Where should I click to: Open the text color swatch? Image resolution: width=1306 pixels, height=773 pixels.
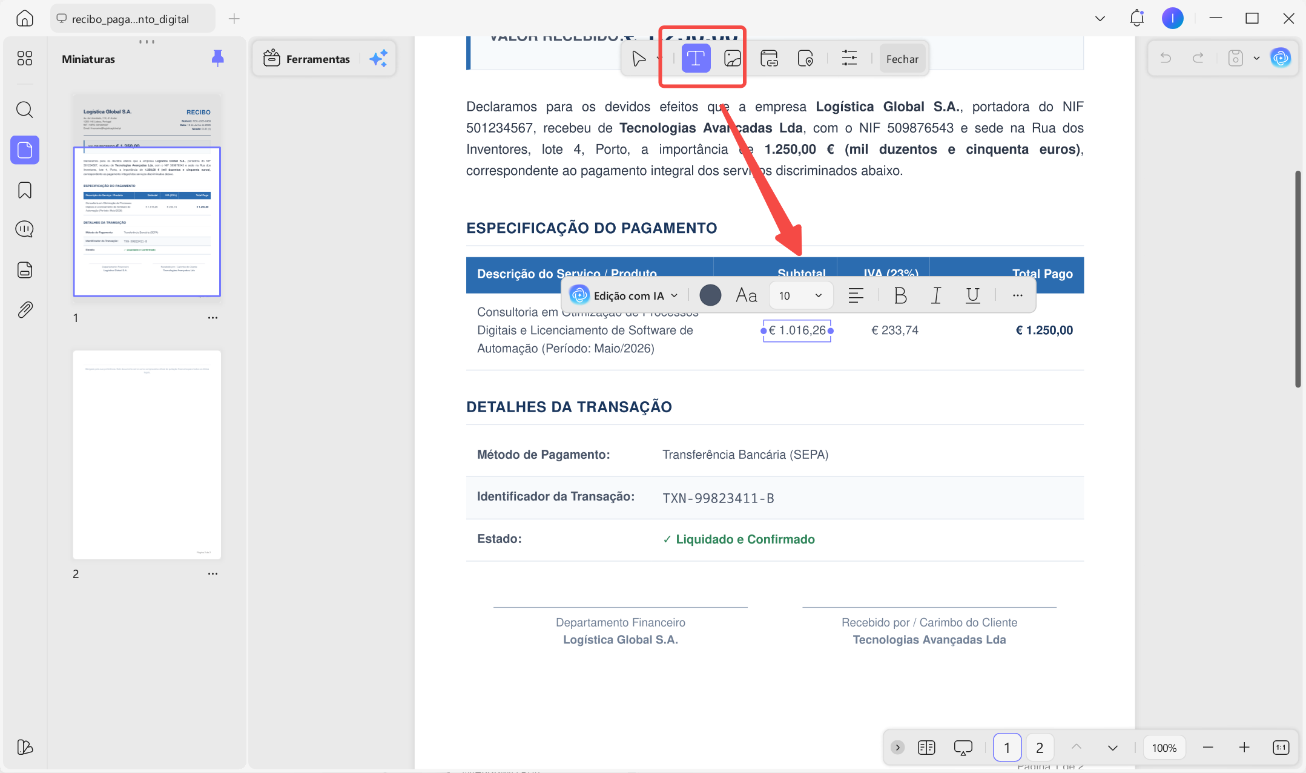710,295
